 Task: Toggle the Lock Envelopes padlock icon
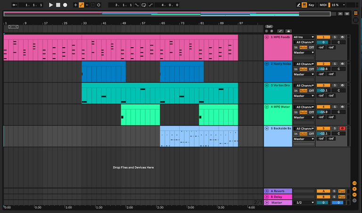[288, 31]
